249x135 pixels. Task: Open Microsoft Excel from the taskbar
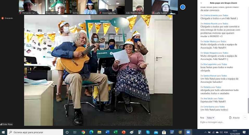pos(115,132)
